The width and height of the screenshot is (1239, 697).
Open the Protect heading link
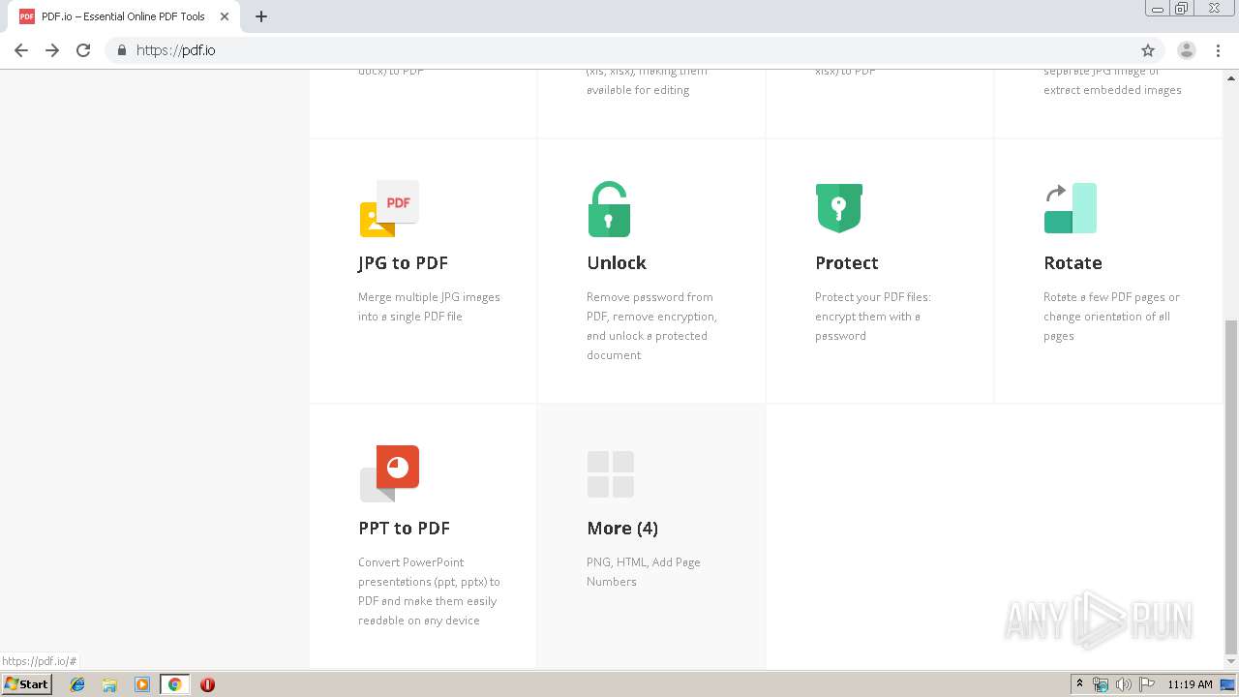pyautogui.click(x=847, y=263)
